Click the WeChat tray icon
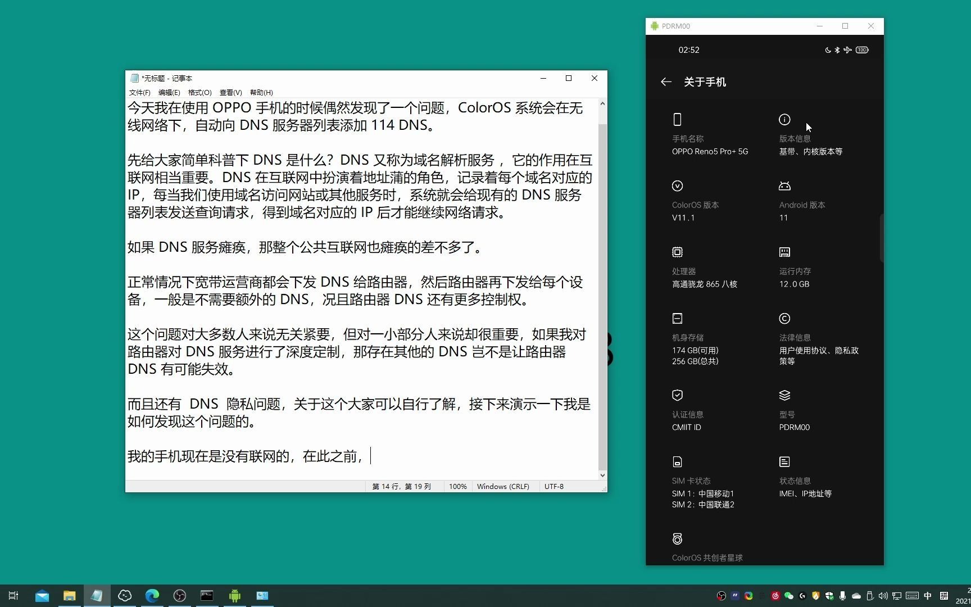Viewport: 971px width, 607px height. [789, 596]
